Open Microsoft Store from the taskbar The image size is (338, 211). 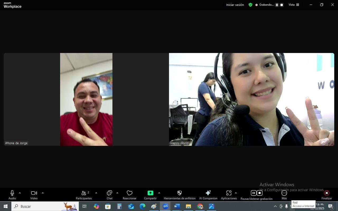coord(108,206)
